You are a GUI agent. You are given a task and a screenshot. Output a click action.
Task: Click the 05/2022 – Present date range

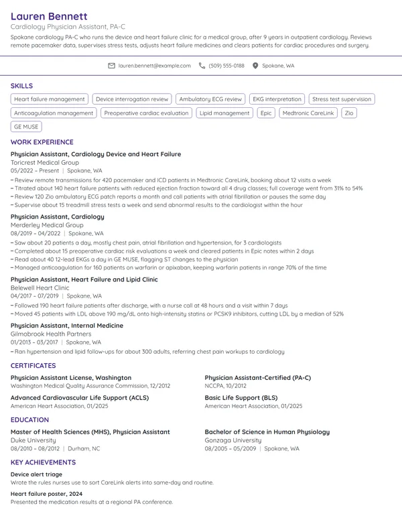pos(34,171)
